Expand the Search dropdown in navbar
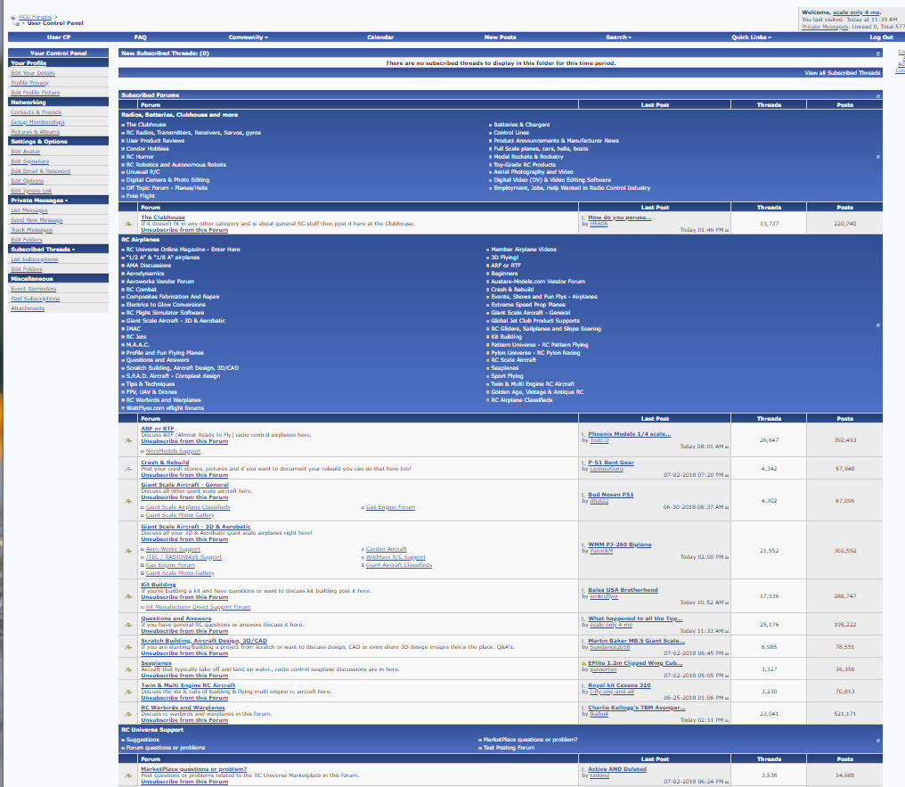The image size is (905, 787). (618, 37)
